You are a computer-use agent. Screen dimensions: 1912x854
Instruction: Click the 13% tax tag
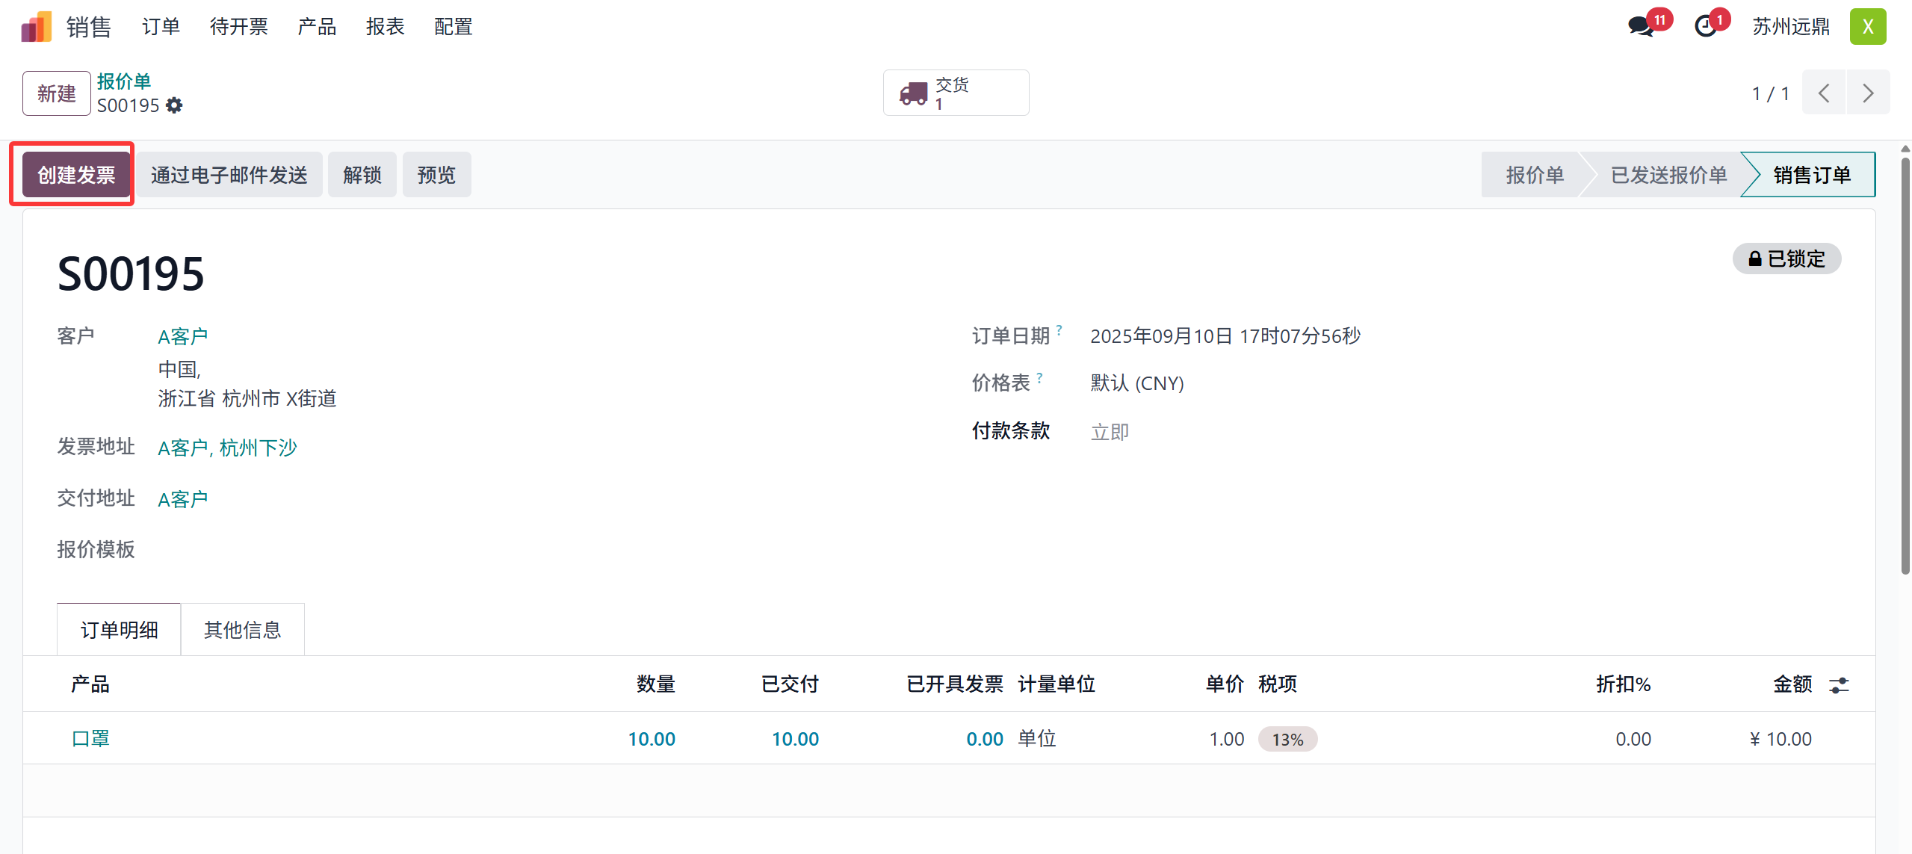[x=1287, y=739]
